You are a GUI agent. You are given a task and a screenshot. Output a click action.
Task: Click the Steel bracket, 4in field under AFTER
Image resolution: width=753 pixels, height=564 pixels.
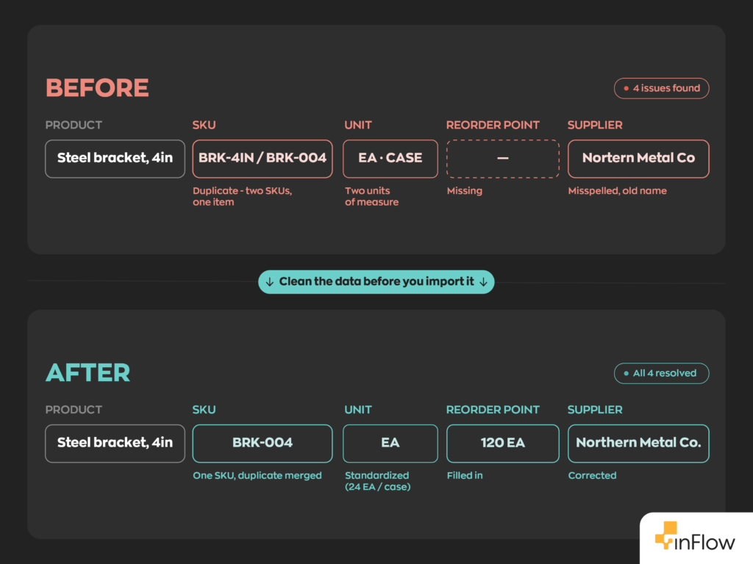[115, 444]
